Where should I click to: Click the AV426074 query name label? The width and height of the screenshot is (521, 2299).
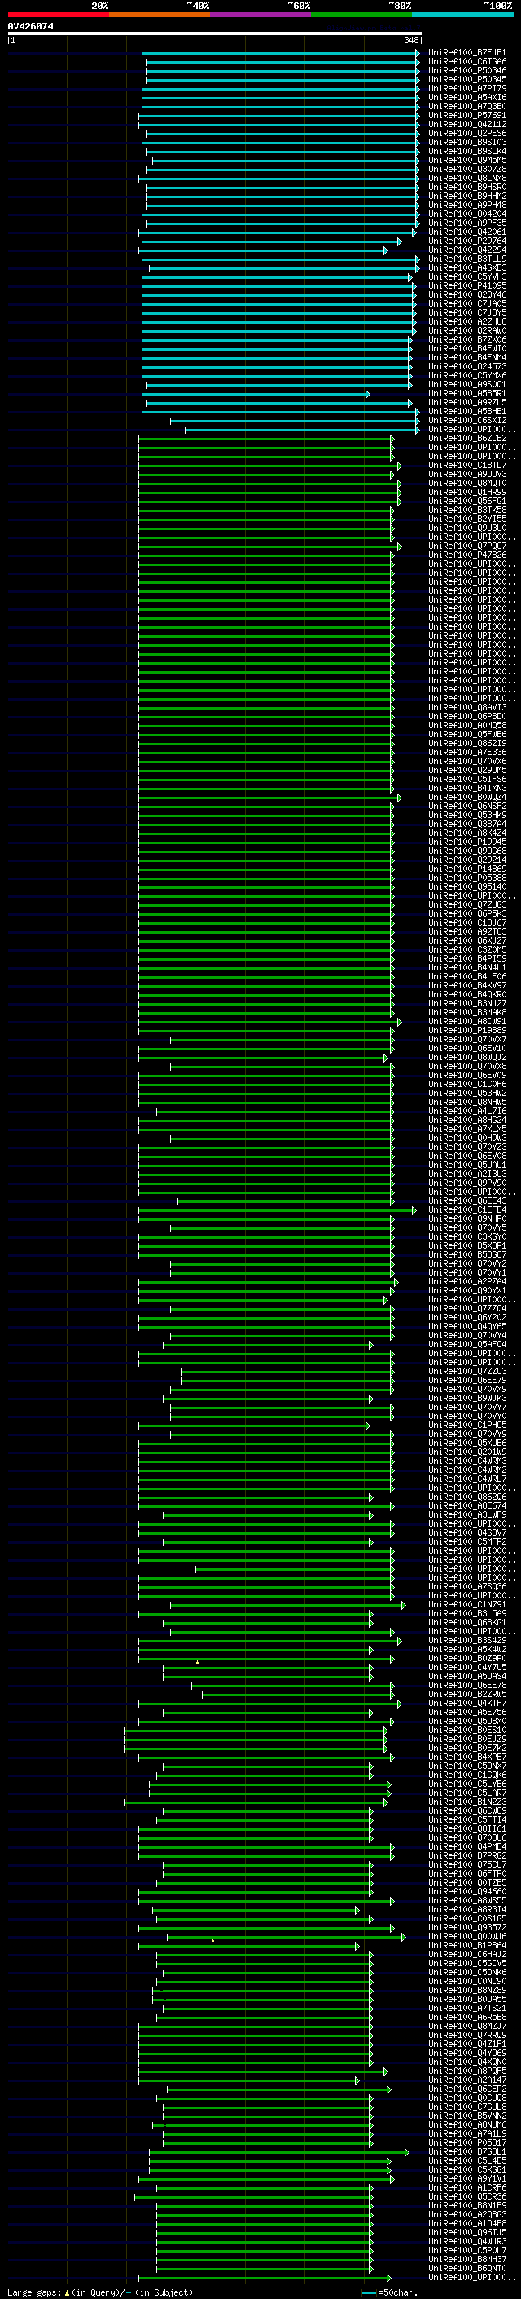(x=30, y=26)
